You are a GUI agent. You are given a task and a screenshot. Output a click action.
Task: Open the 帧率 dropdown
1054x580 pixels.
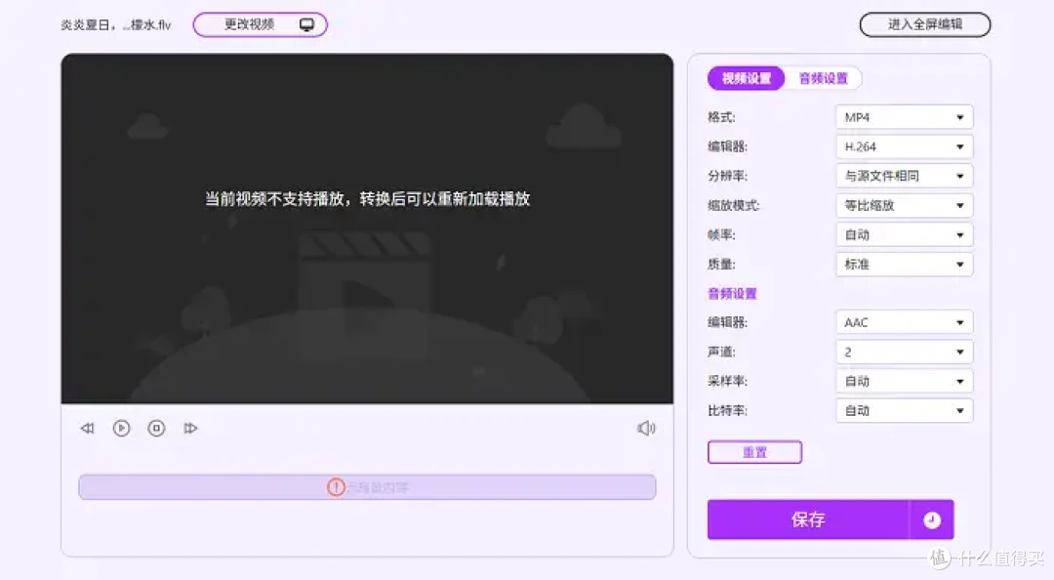pos(904,234)
